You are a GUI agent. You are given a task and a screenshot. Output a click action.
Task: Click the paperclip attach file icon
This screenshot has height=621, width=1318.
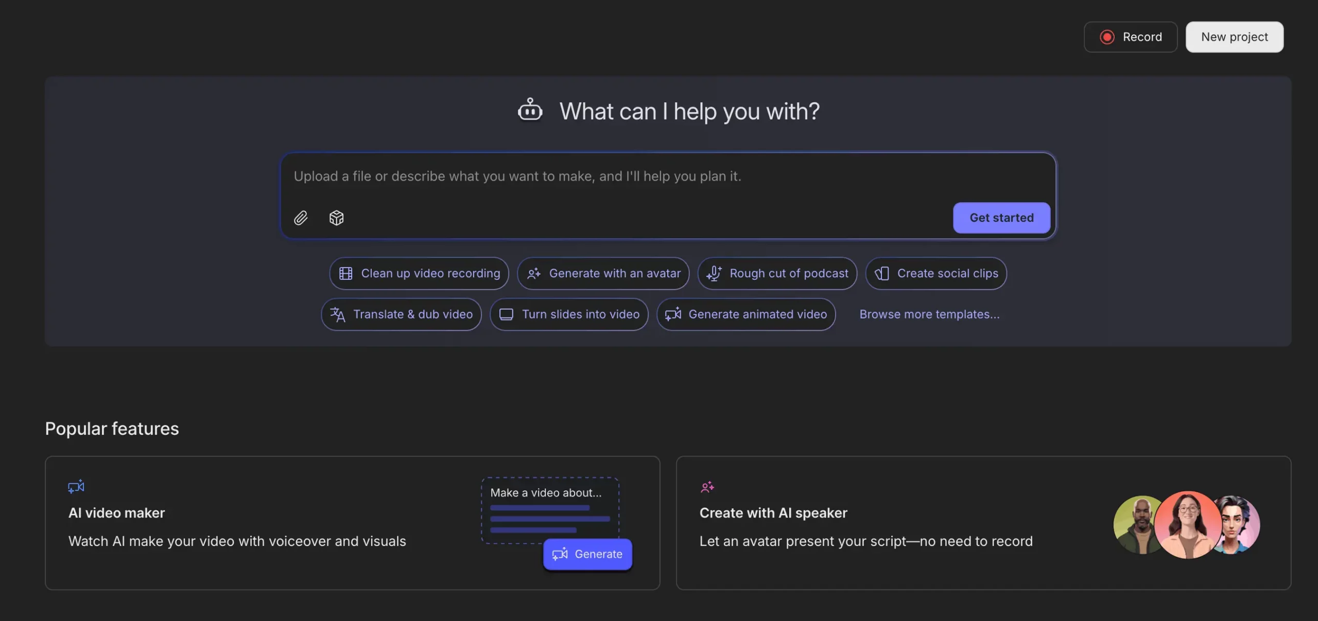coord(301,218)
